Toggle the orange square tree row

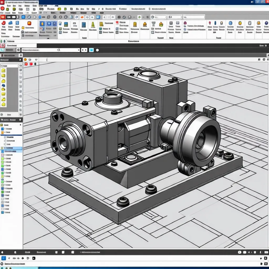[x=2, y=132]
